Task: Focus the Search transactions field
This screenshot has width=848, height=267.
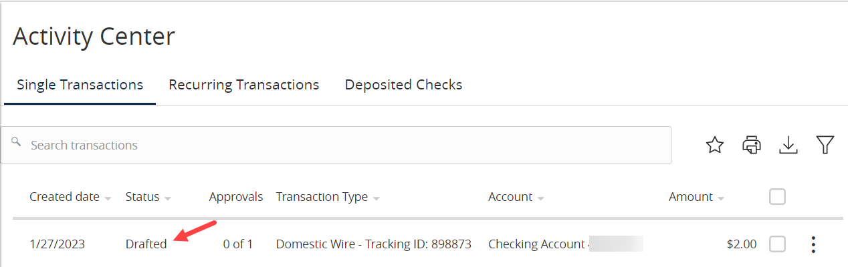Action: point(336,145)
